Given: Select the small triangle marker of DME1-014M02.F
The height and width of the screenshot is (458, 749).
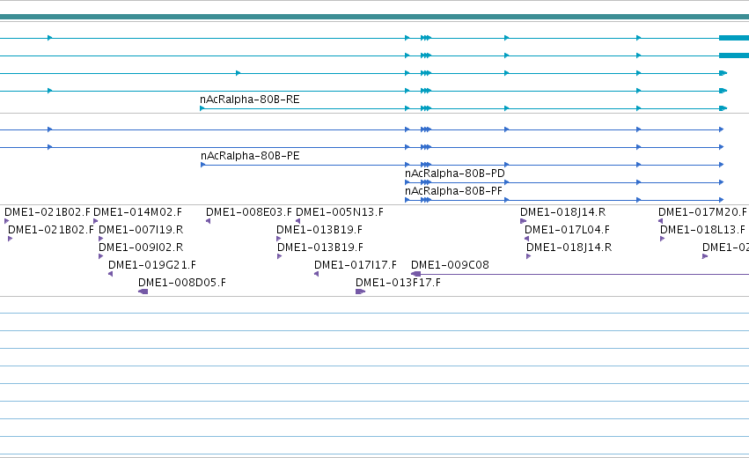Looking at the screenshot, I should click(96, 221).
